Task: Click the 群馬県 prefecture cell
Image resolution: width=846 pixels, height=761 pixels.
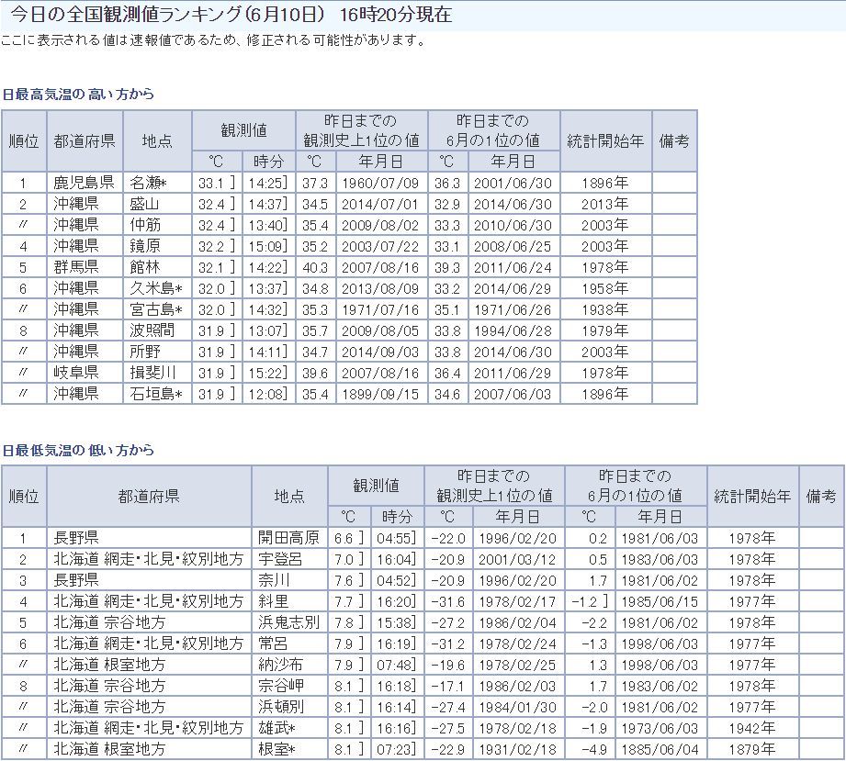Action: tap(75, 267)
